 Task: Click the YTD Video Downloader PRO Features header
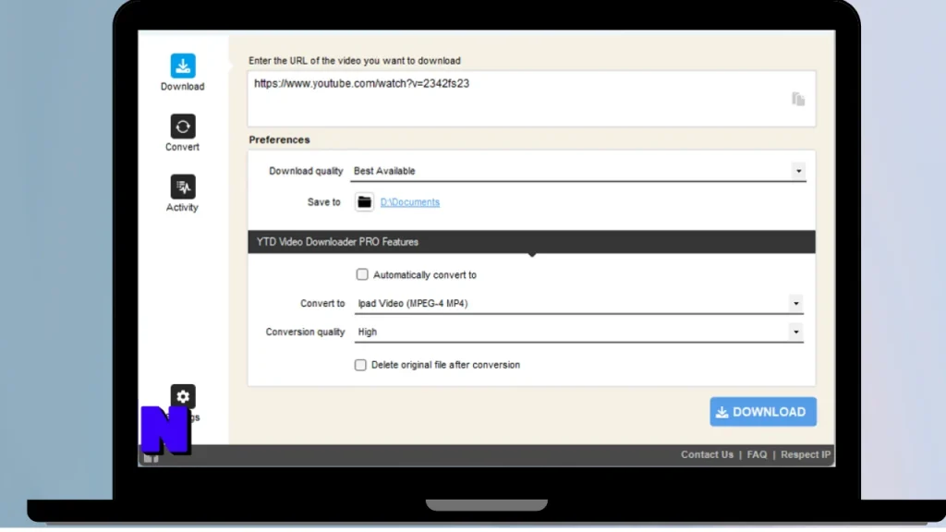(x=531, y=242)
